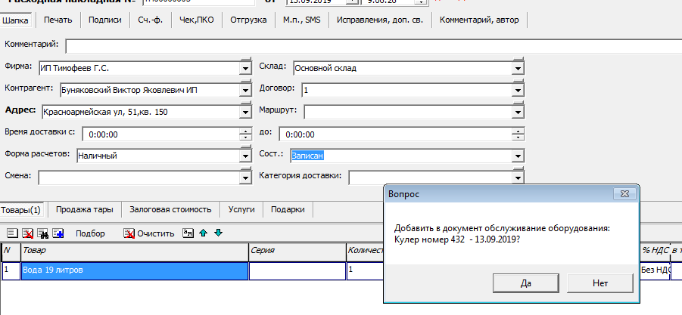Click the delete row icon with red cross
Screen dimensions: 682x315
[28, 233]
